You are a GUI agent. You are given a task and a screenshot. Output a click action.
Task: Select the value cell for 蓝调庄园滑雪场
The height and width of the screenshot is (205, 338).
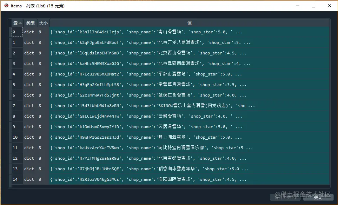point(190,95)
